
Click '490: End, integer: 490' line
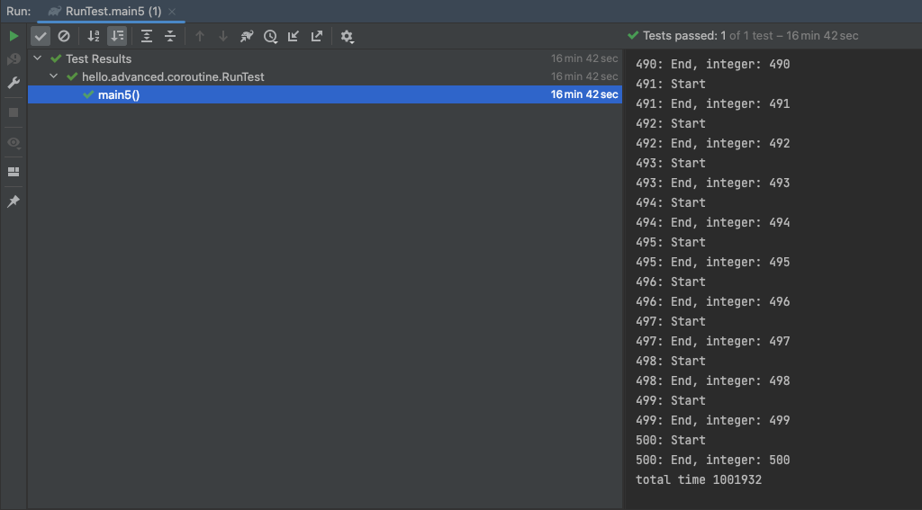tap(713, 64)
